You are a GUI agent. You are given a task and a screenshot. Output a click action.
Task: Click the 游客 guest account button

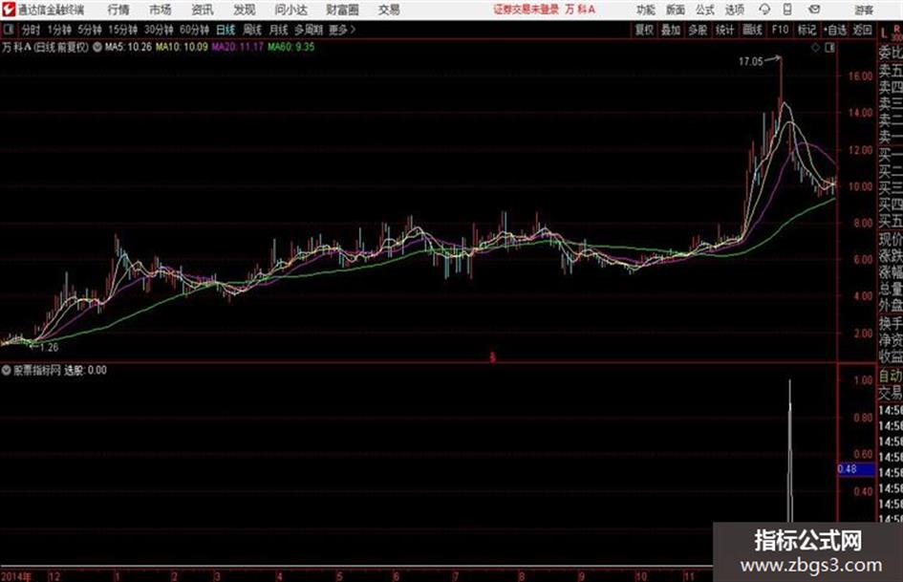[x=863, y=10]
